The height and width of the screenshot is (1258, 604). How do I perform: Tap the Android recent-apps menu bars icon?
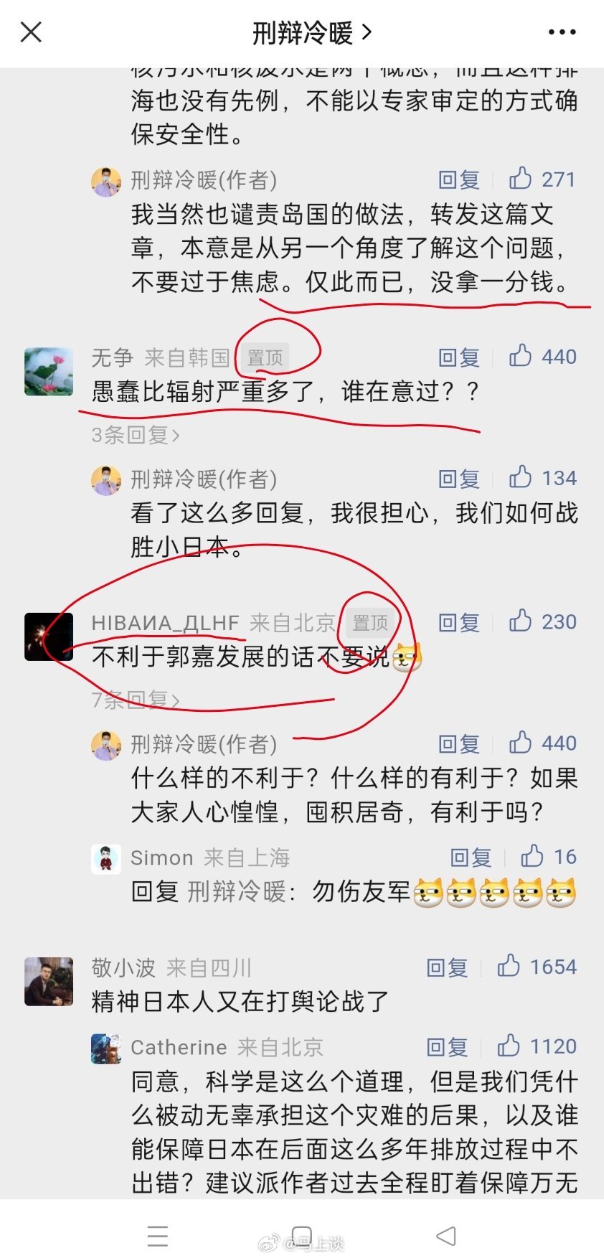(158, 1236)
